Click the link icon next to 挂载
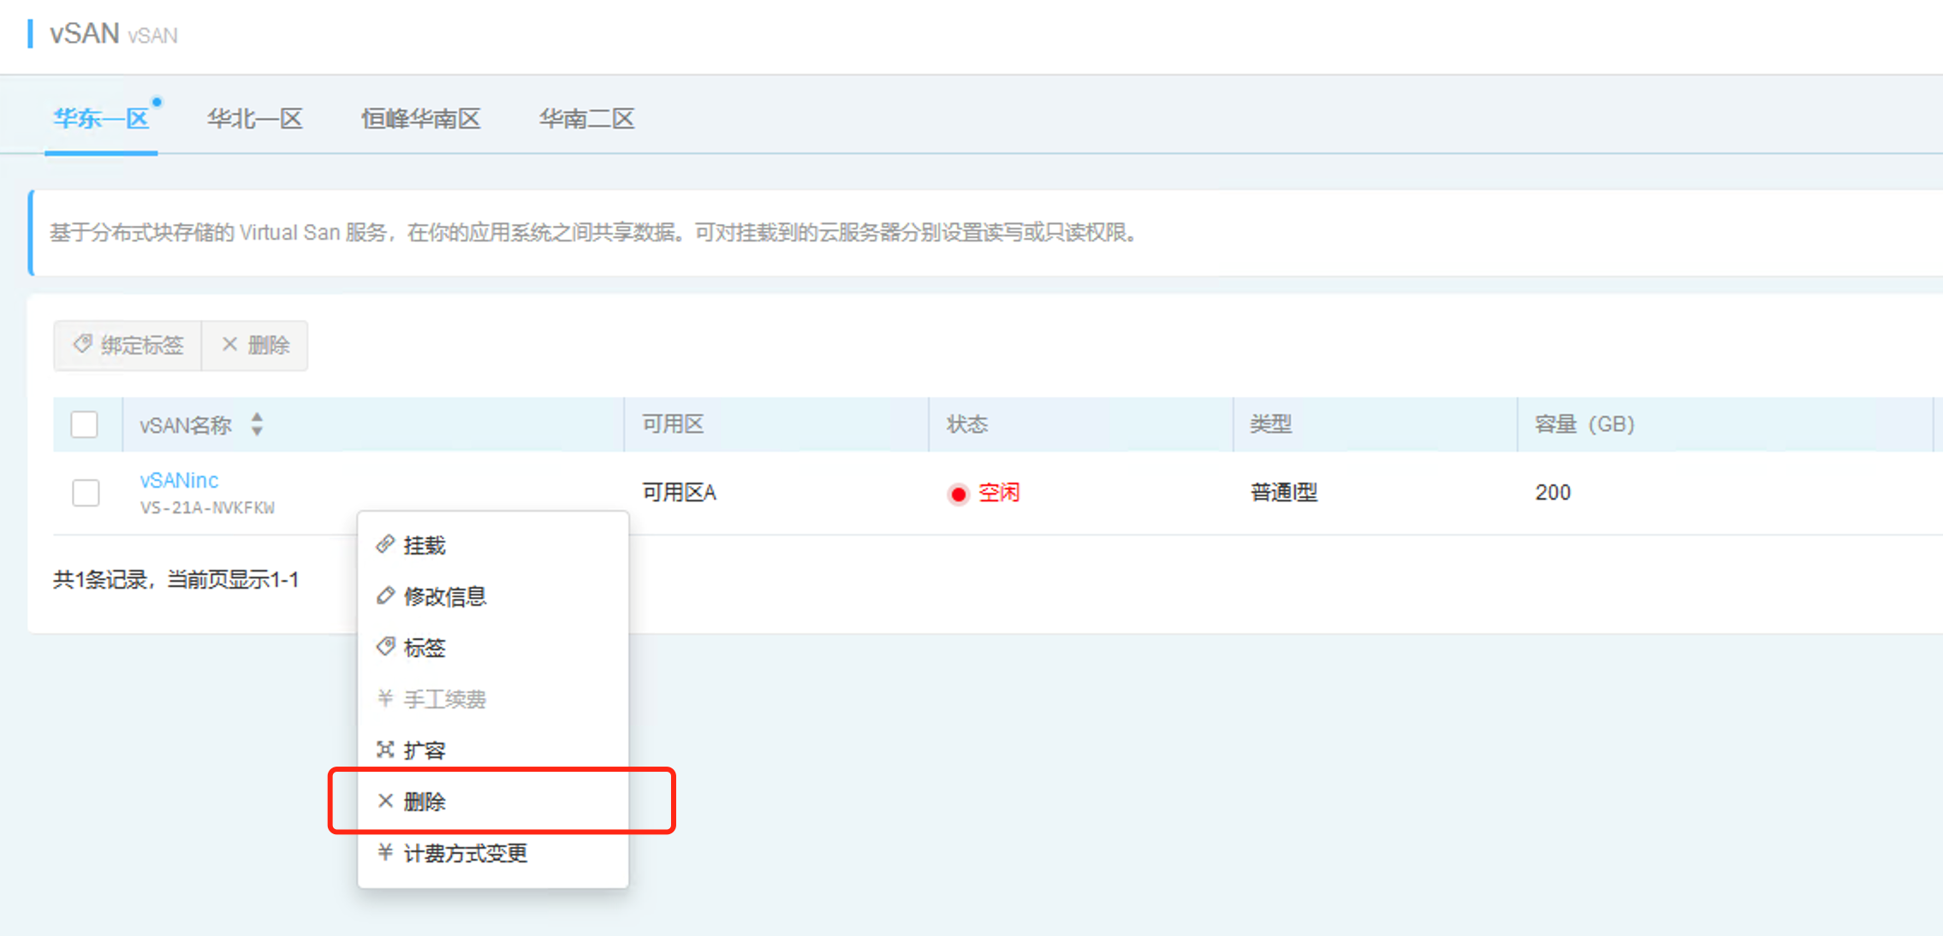Screen dimensions: 1943x936 pos(385,544)
